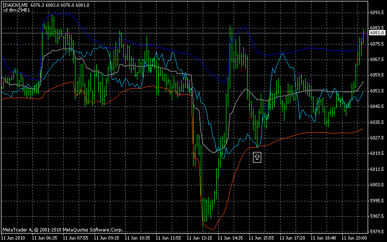This screenshot has height=242, width=387.
Task: Click the 11 Jun 06:35 time label
Action: click(45, 238)
